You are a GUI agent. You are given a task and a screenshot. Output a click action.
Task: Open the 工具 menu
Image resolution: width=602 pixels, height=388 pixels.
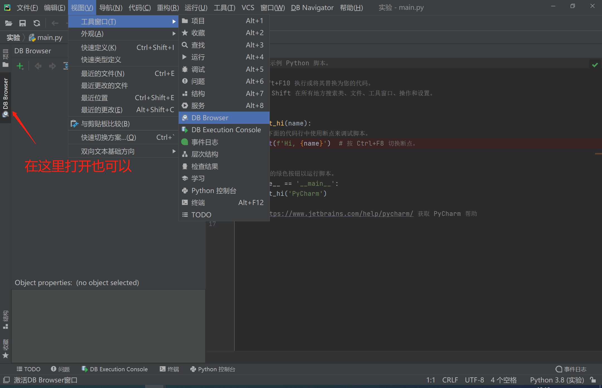(x=224, y=8)
